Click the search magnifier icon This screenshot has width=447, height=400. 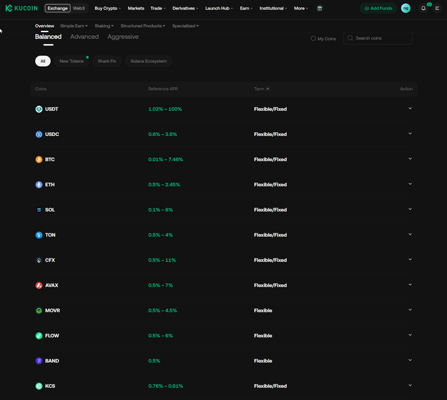click(x=350, y=38)
